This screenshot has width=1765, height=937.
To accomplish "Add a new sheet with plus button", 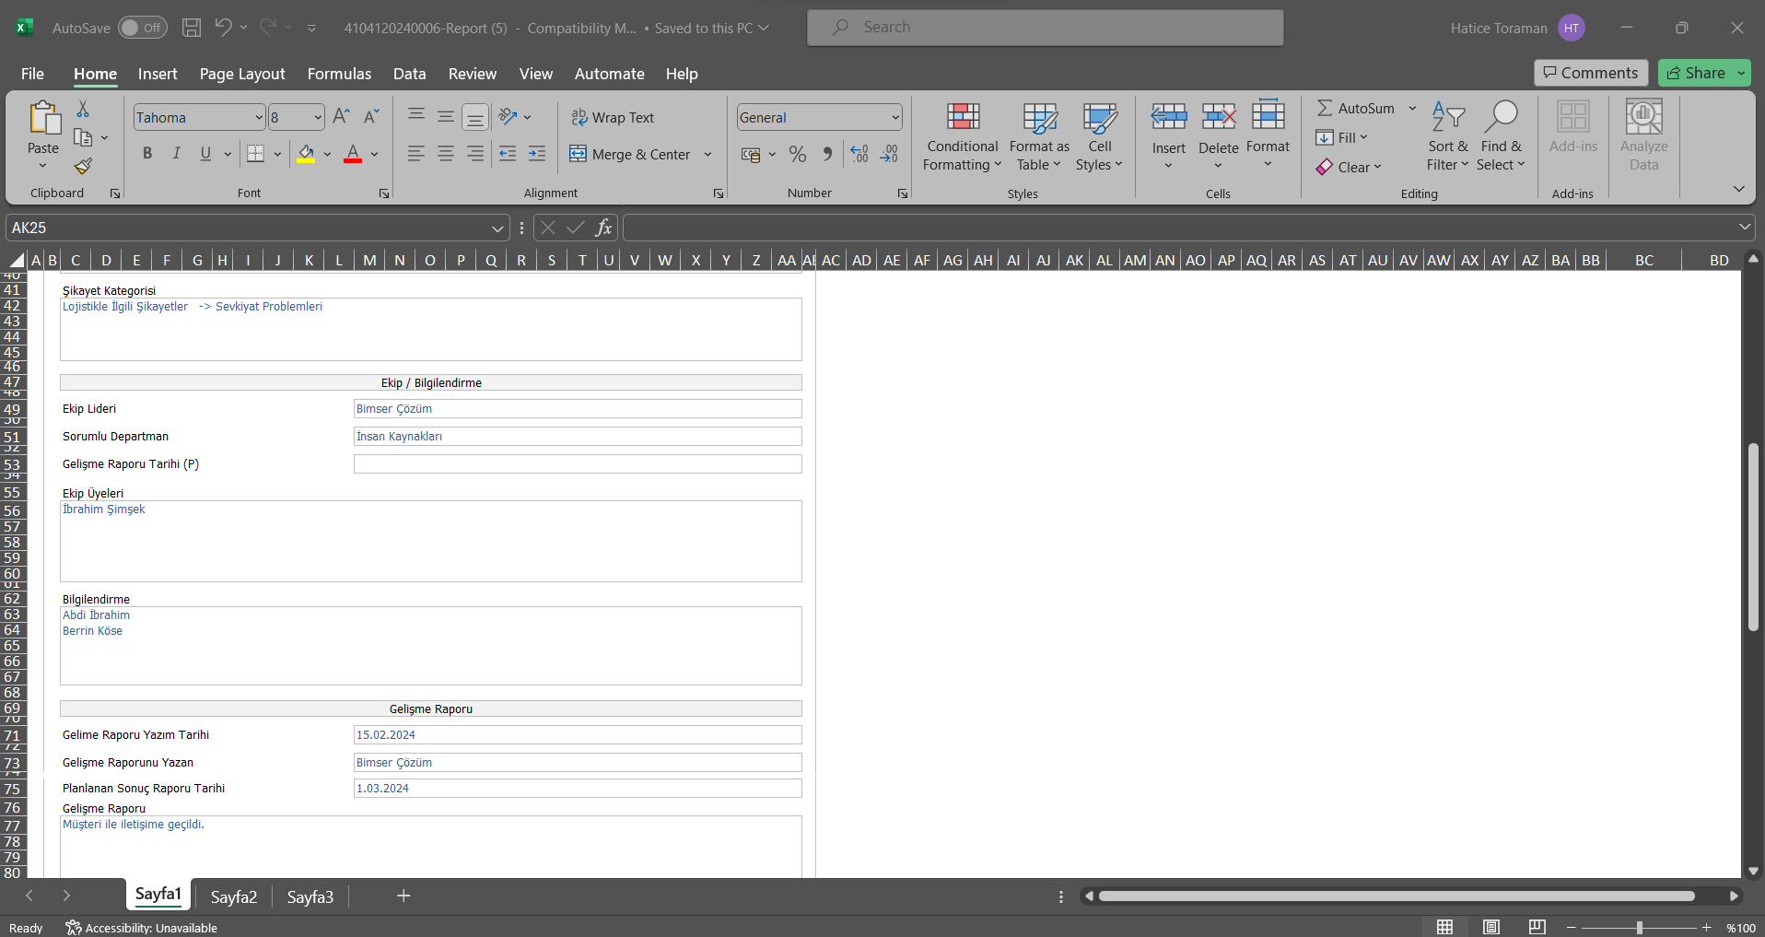I will click(x=403, y=896).
